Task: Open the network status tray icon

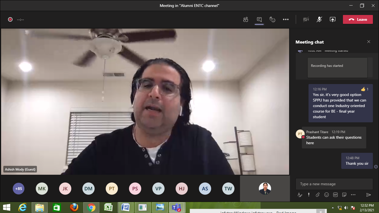Action: coord(339,208)
